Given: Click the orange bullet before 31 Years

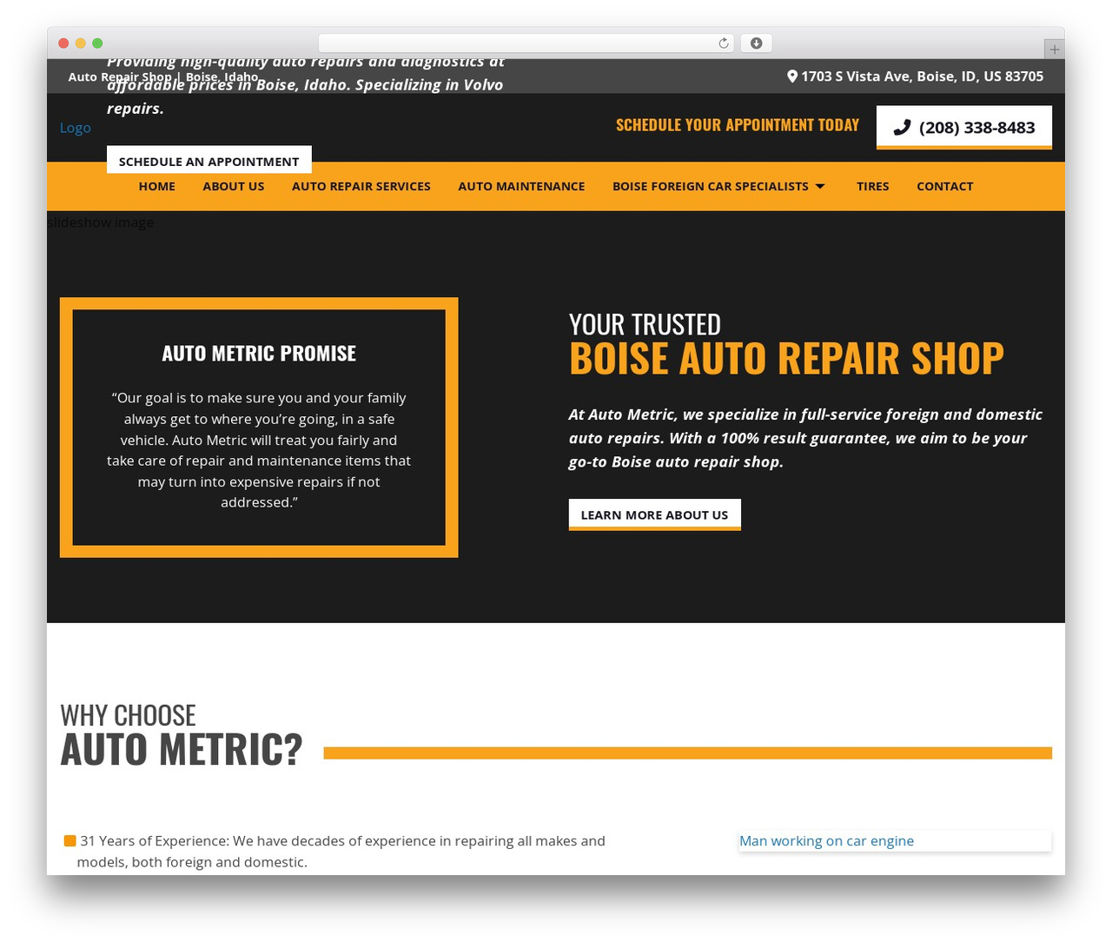Looking at the screenshot, I should click(69, 840).
